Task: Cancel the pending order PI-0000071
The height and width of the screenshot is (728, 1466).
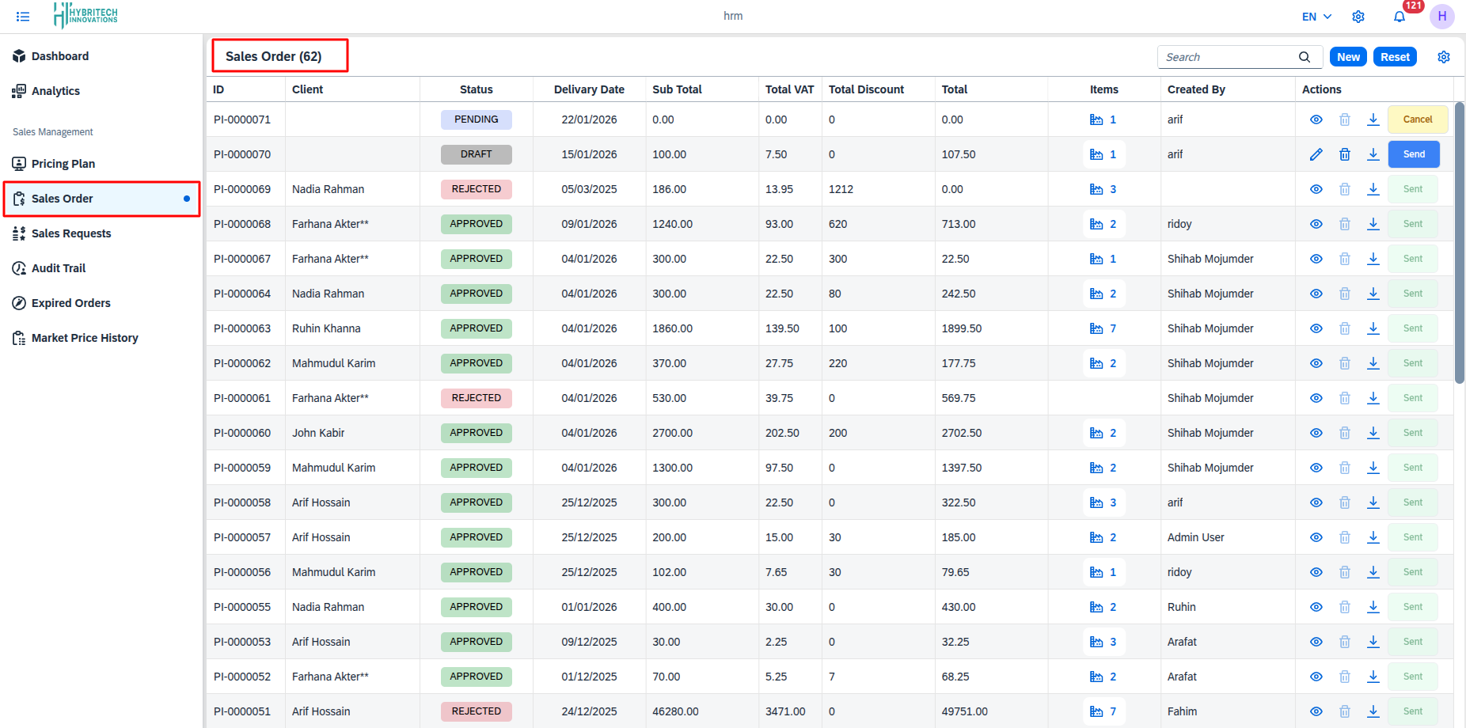Action: (1417, 119)
